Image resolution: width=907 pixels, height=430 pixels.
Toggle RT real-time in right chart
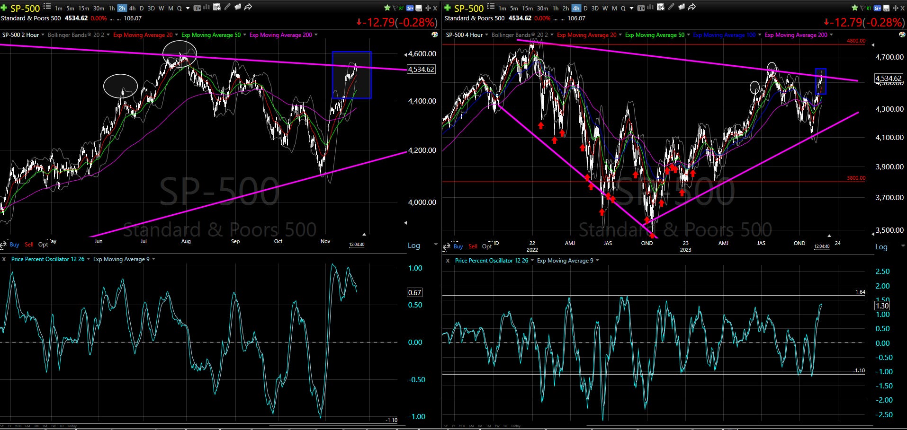point(869,9)
